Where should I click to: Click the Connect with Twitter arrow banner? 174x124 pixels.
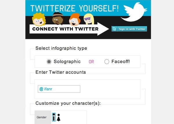point(67,29)
